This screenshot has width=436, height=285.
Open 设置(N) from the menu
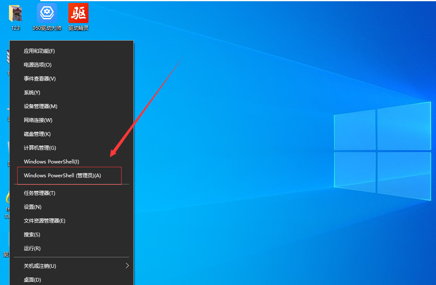[33, 207]
